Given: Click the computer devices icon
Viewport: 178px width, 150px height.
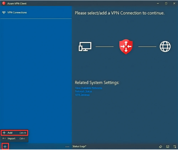Looking at the screenshot, I should pyautogui.click(x=85, y=46).
